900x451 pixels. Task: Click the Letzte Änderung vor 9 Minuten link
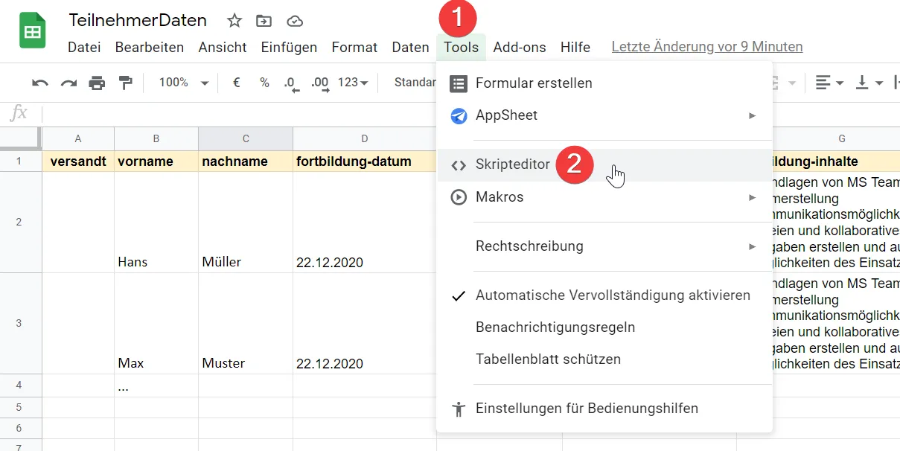pyautogui.click(x=706, y=46)
